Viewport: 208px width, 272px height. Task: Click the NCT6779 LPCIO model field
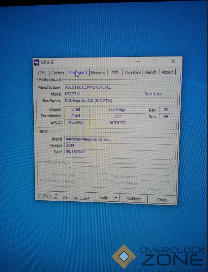pos(117,123)
